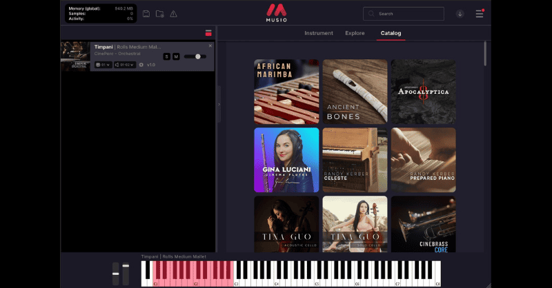This screenshot has width=552, height=288.
Task: Open the Randy Kerber Celeste tile
Action: coord(355,160)
